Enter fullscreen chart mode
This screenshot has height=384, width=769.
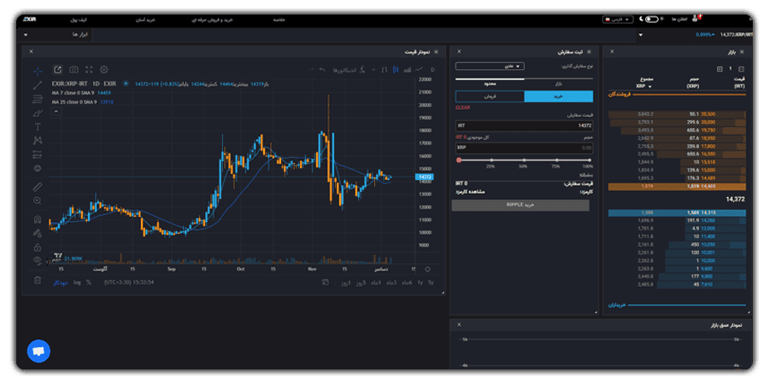(x=89, y=70)
